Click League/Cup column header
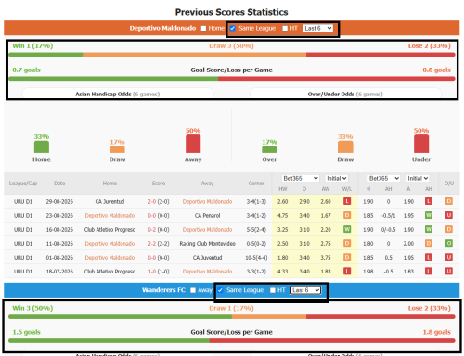This screenshot has width=464, height=356. (x=23, y=184)
